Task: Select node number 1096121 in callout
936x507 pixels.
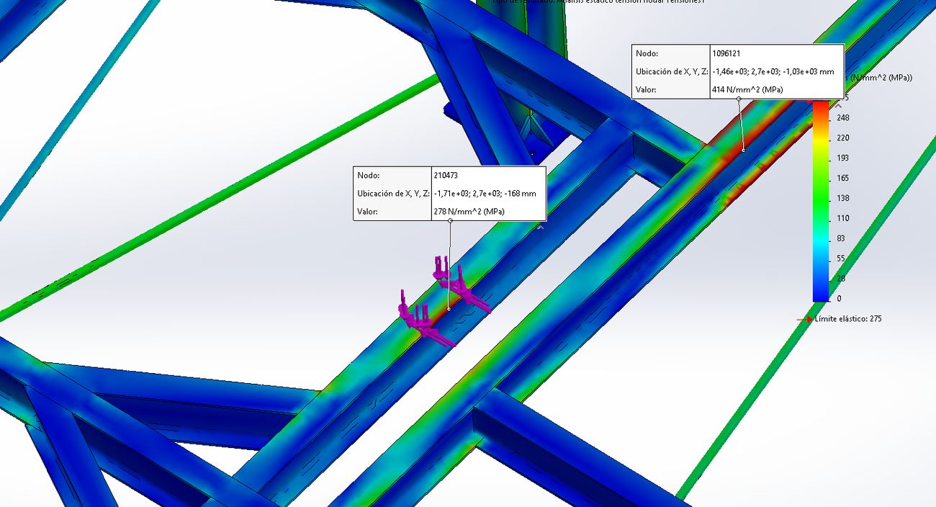Action: [726, 53]
